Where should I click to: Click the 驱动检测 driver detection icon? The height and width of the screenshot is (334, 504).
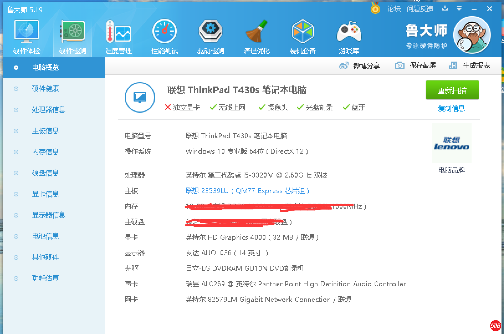click(x=211, y=32)
